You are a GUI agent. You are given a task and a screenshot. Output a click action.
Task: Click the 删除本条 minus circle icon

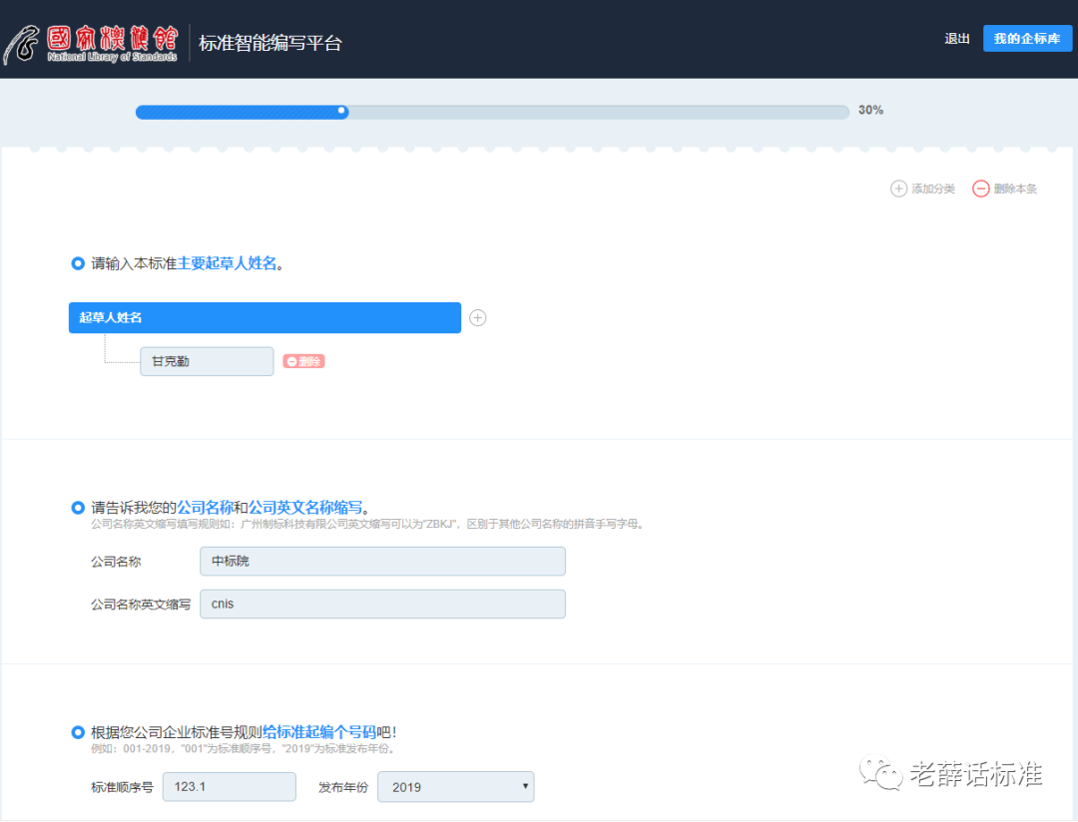coord(981,189)
